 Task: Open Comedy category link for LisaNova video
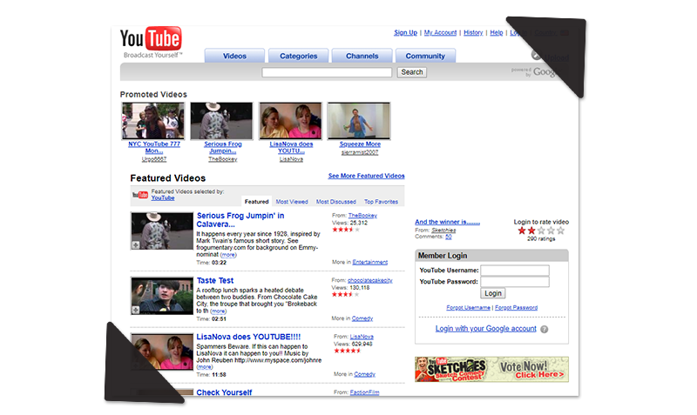click(364, 374)
